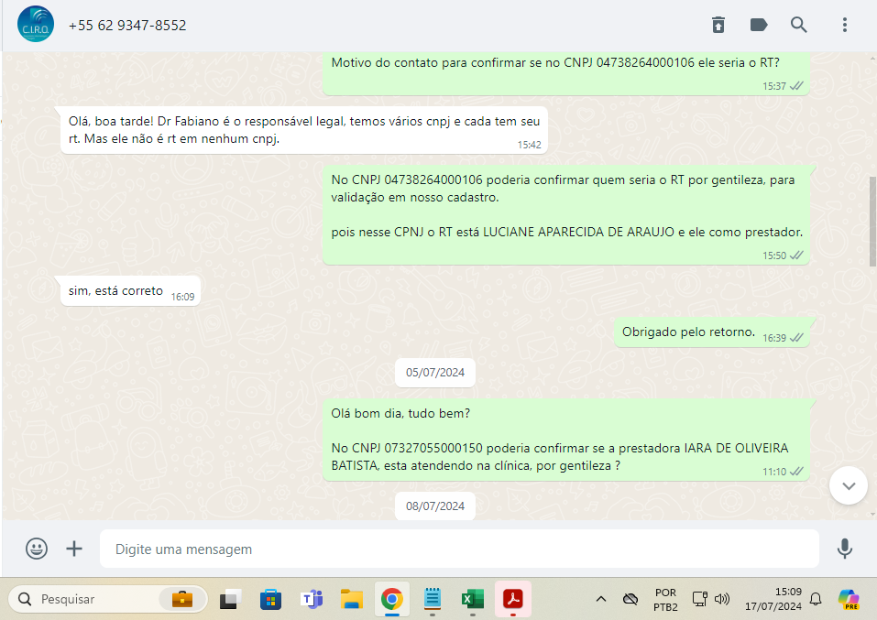877x620 pixels.
Task: Open Copilot preview from taskbar
Action: tap(849, 599)
